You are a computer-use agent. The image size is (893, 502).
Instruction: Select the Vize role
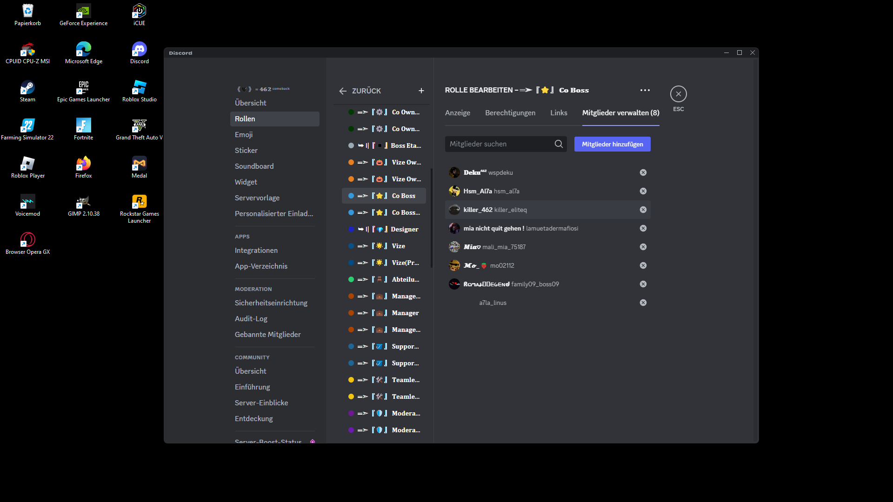click(x=384, y=246)
